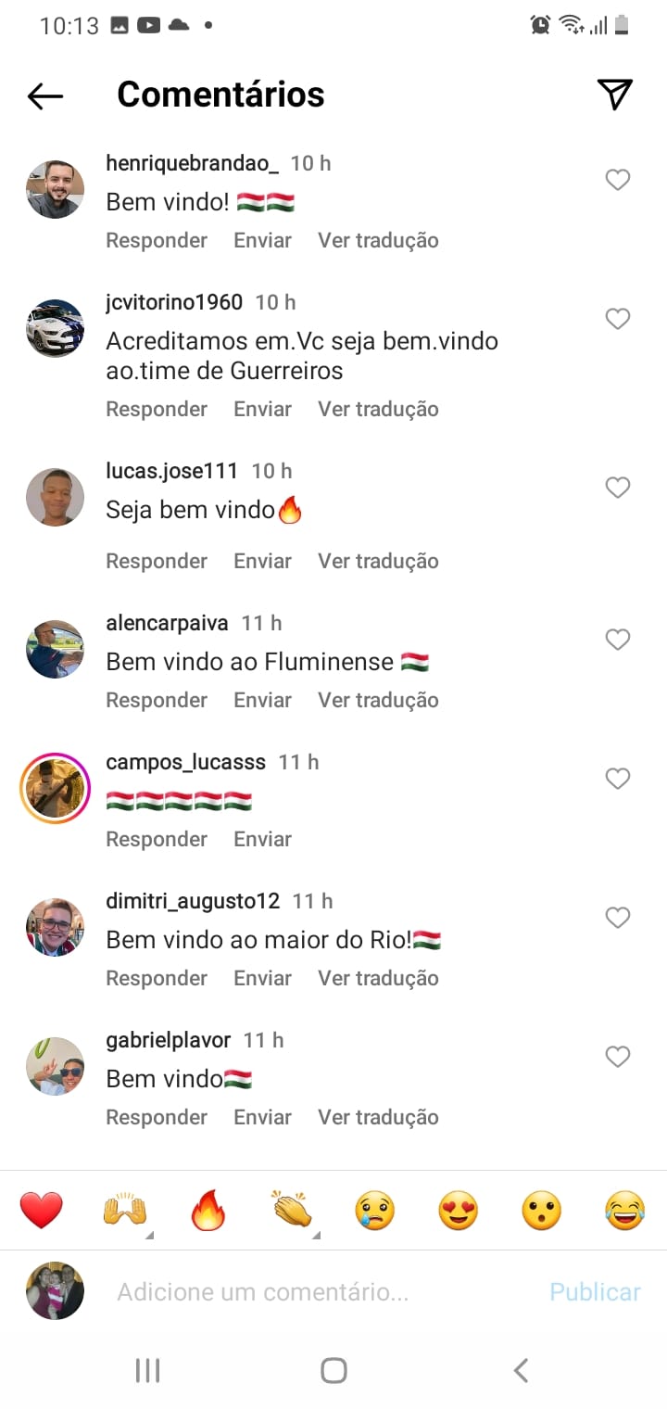Screen dimensions: 667x1409
Task: Like the jcvitorino1960 comment heart
Action: pos(618,319)
